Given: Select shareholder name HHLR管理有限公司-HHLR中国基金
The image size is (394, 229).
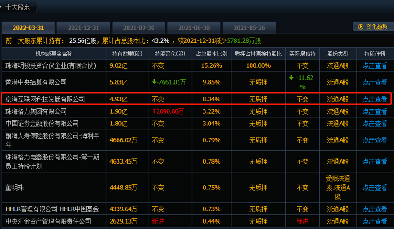Looking at the screenshot, I should pos(52,209).
